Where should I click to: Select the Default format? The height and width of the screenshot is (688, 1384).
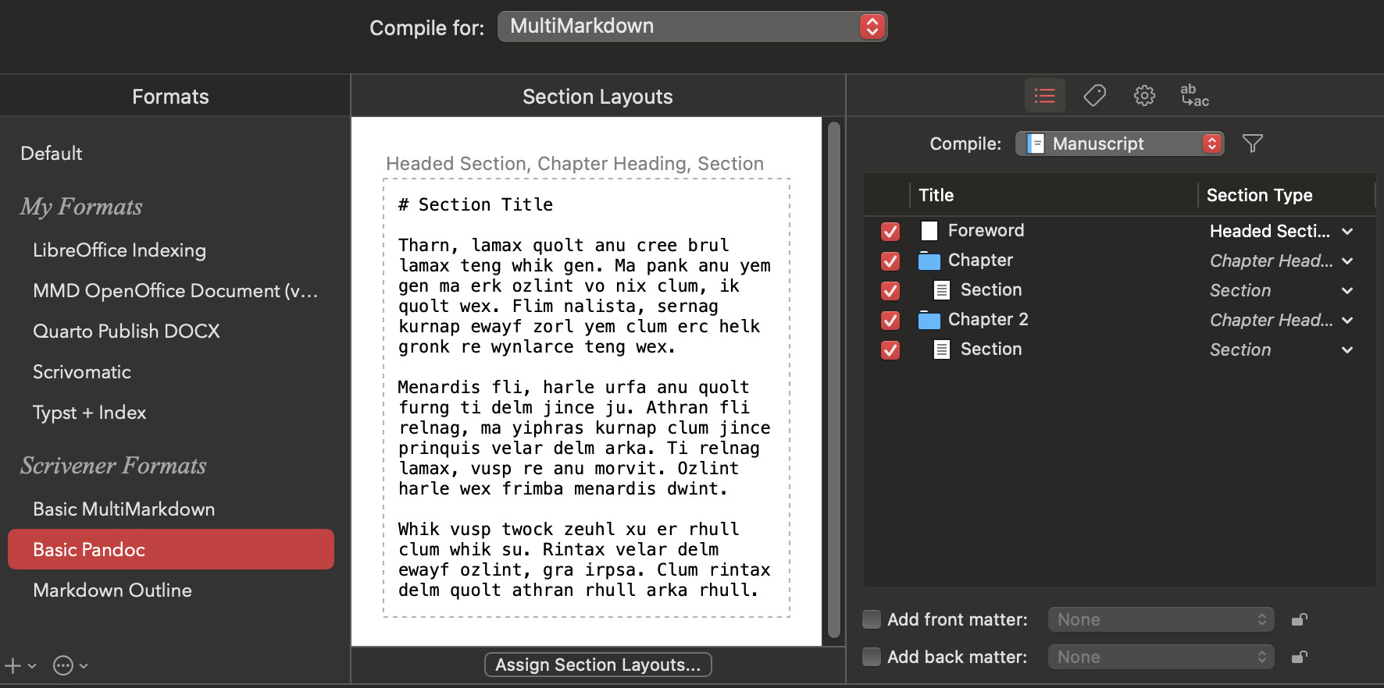[x=52, y=154]
